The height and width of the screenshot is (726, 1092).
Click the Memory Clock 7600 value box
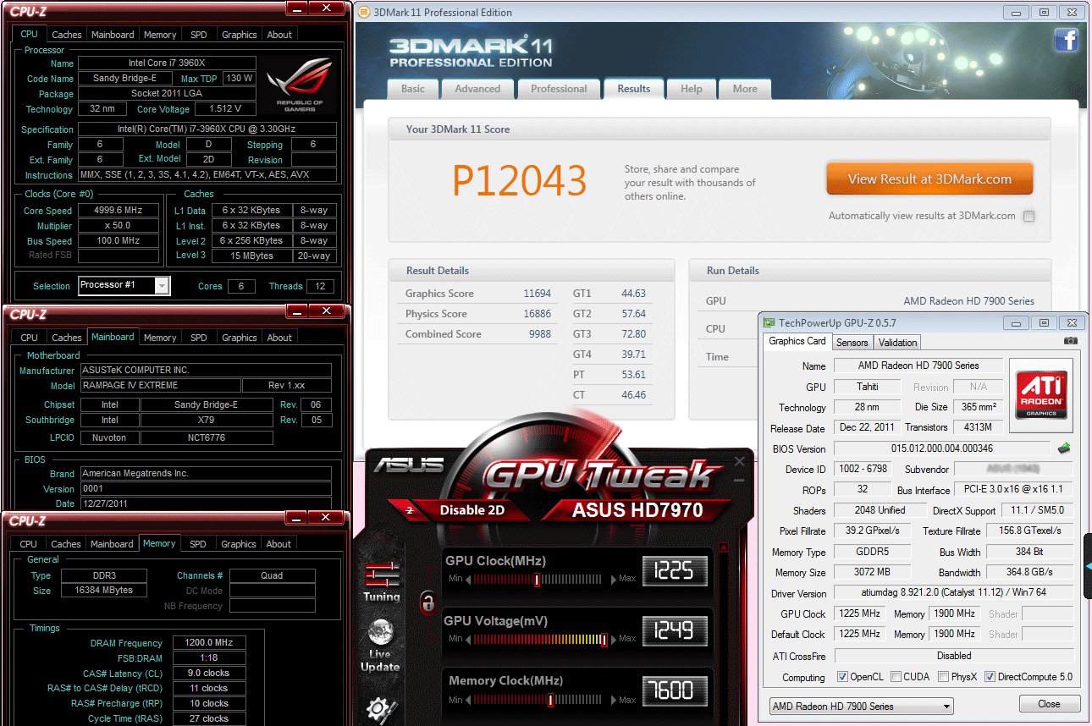point(675,690)
